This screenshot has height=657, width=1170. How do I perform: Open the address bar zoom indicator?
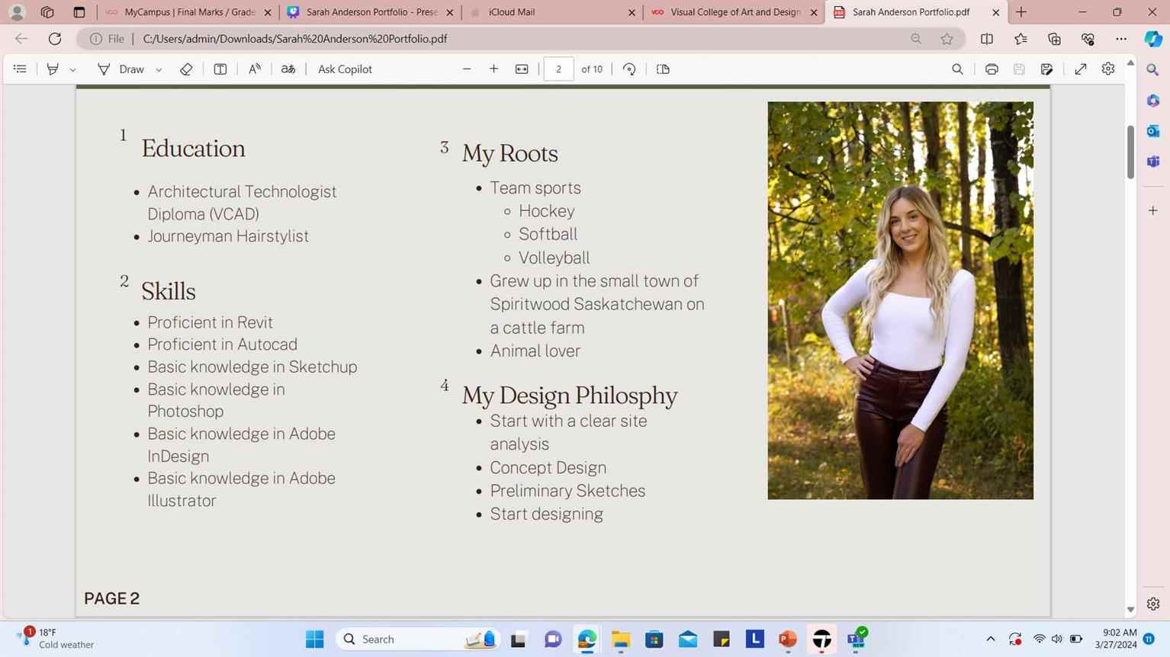[x=916, y=39]
